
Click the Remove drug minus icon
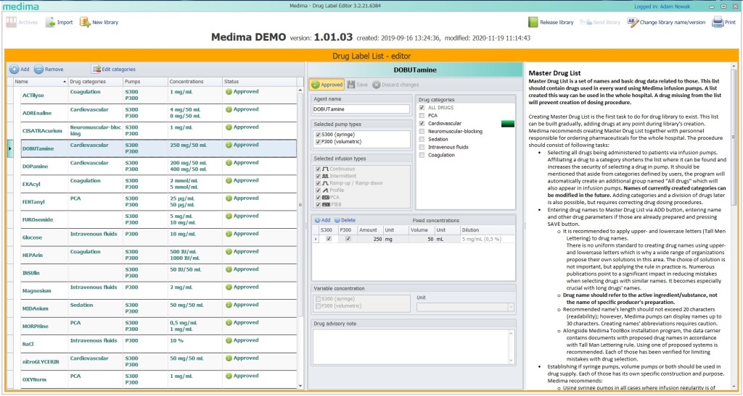(x=39, y=69)
